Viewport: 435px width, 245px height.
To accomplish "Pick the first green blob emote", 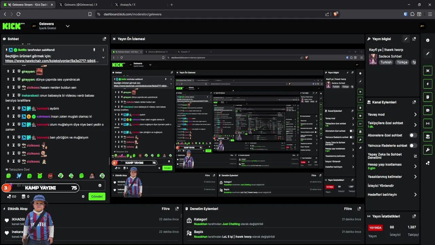I will [x=8, y=176].
